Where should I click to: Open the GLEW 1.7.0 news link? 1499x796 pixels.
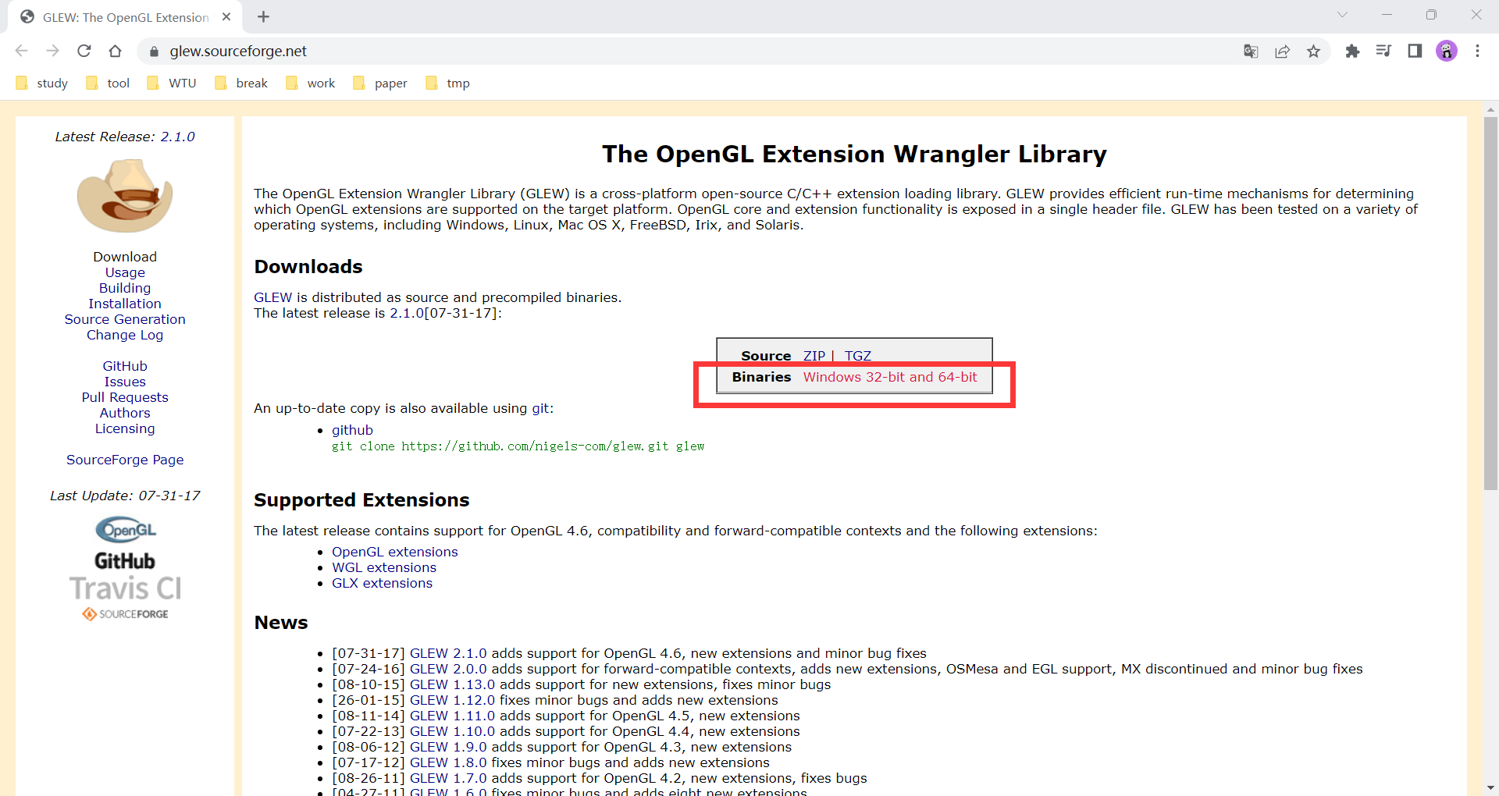click(448, 778)
